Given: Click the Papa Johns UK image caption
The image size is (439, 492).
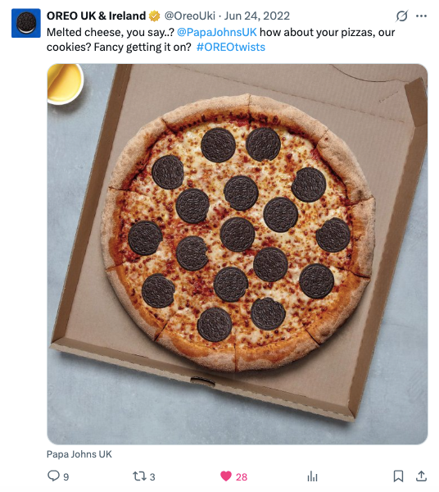Looking at the screenshot, I should pos(79,454).
